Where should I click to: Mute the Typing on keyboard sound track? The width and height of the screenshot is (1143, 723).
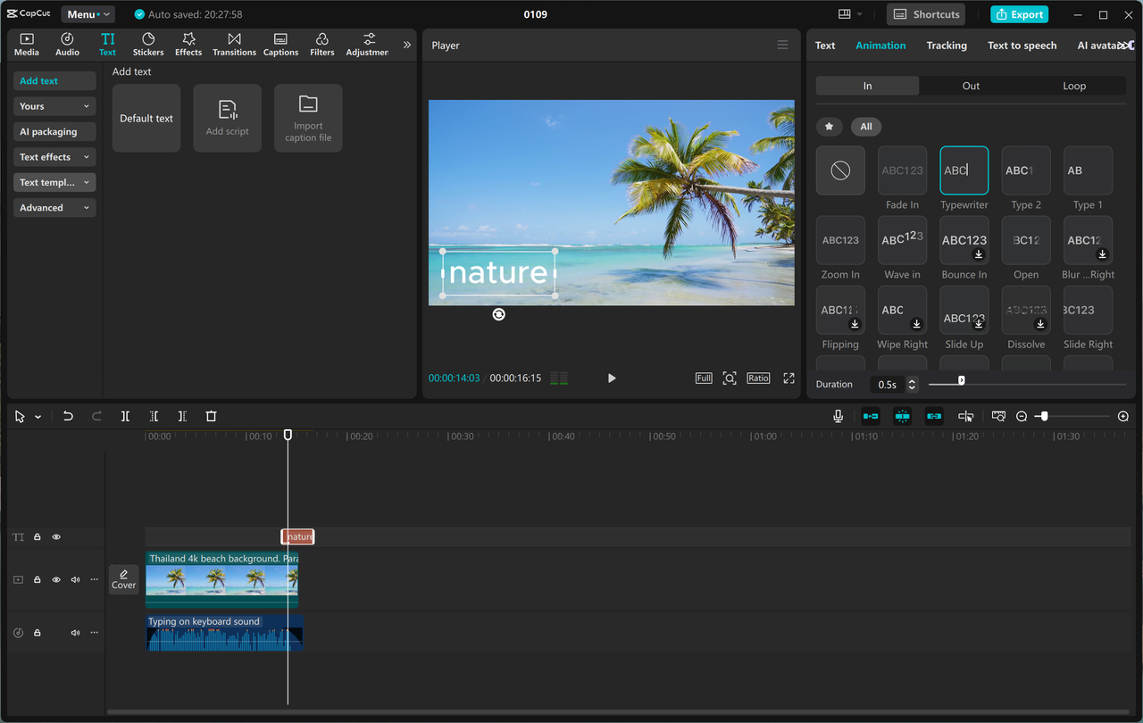click(75, 632)
